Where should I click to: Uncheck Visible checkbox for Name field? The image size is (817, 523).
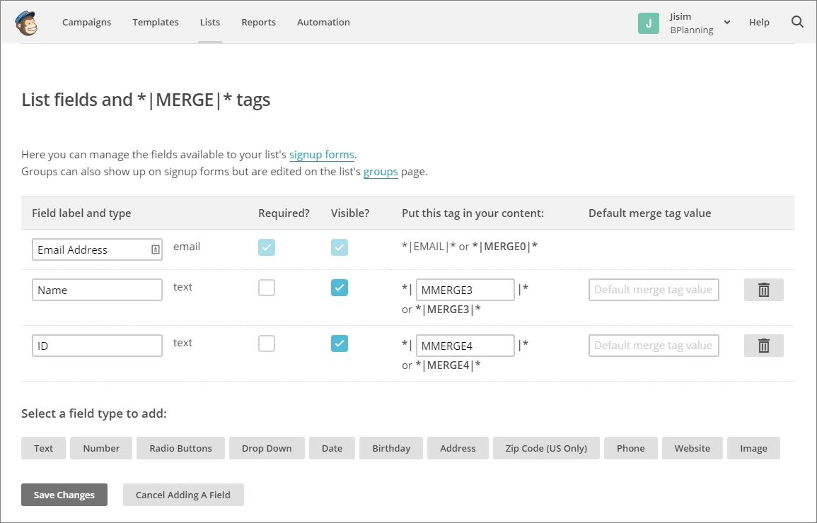(x=340, y=288)
